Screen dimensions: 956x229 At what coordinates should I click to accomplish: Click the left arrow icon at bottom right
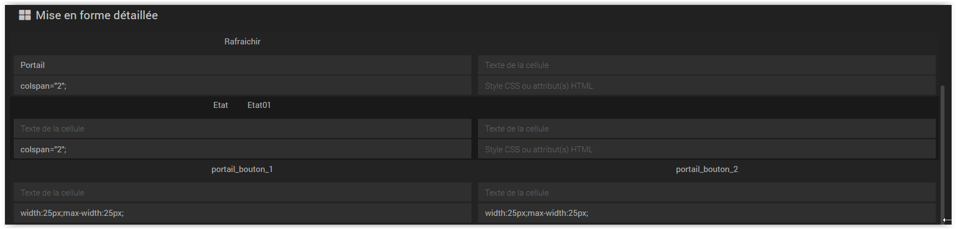(x=947, y=220)
